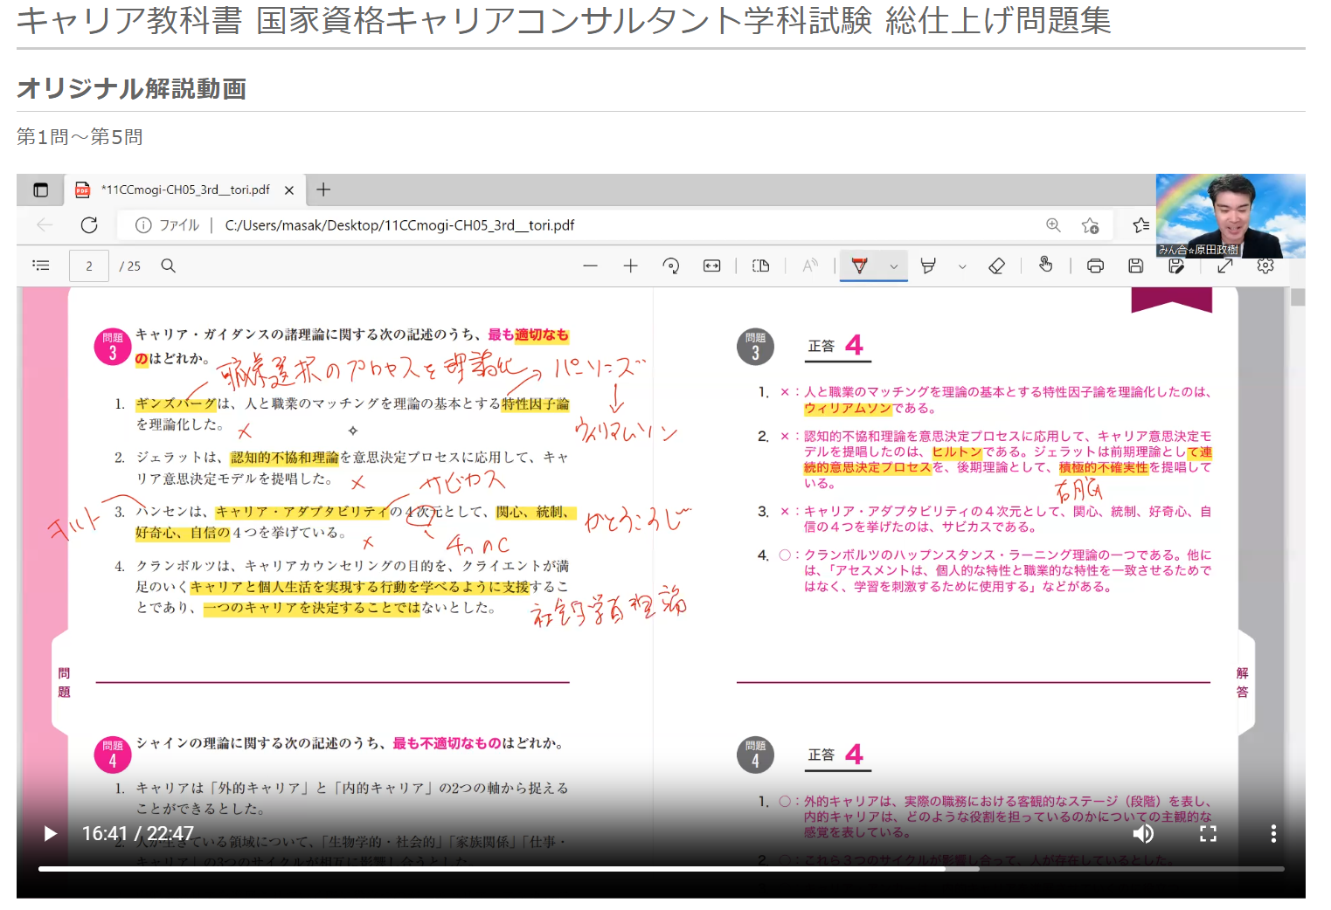The width and height of the screenshot is (1331, 910).
Task: Open PDF viewer settings gear
Action: pos(1265,265)
